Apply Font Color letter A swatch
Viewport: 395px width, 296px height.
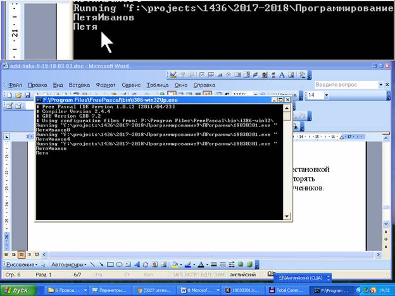click(x=201, y=264)
